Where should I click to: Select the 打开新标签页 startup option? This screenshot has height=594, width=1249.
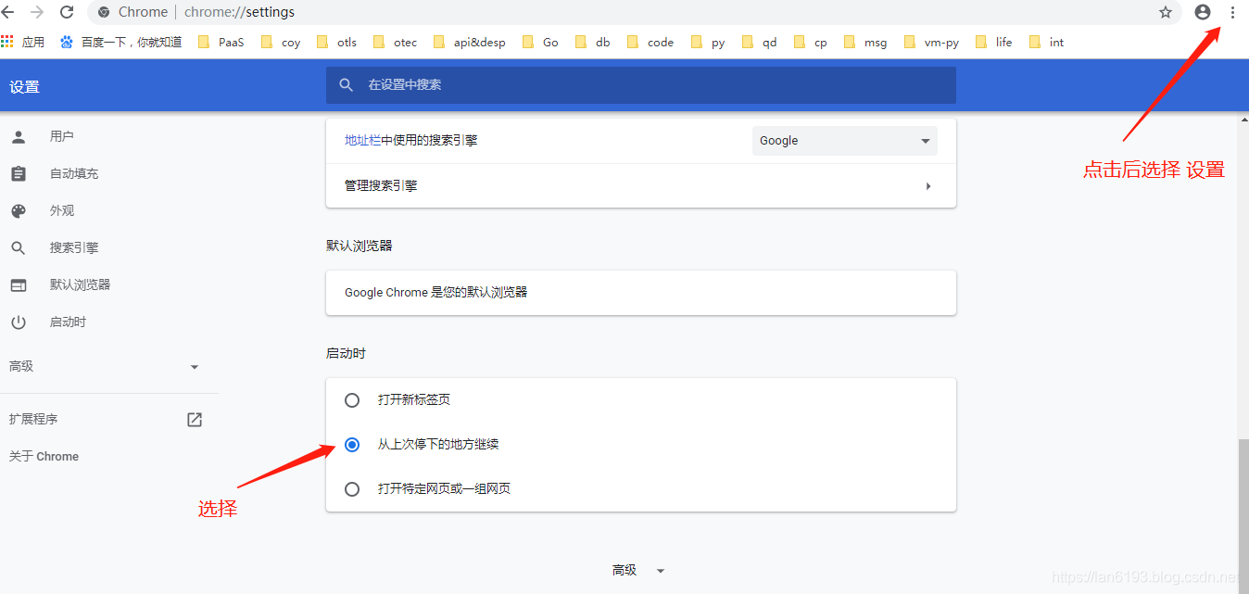(x=352, y=399)
